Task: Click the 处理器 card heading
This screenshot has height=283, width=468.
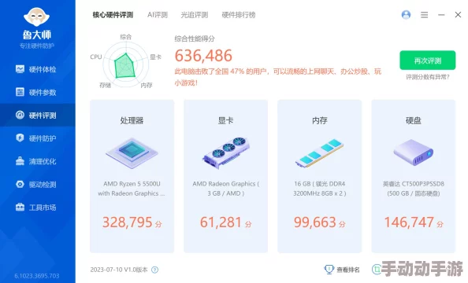Action: click(132, 120)
